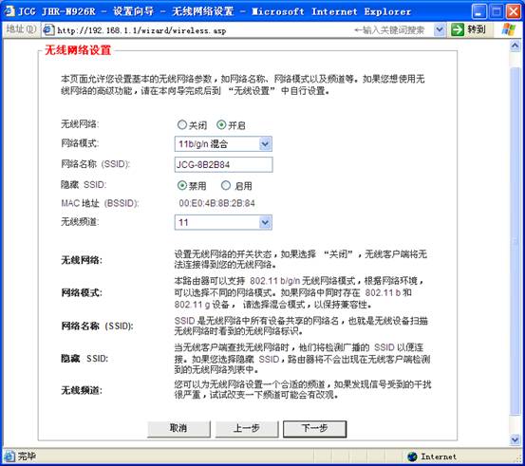The width and height of the screenshot is (525, 466).
Task: Click the page icon beside the URL
Action: point(48,29)
